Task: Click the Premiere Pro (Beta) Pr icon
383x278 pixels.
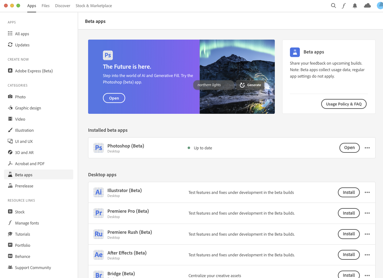Action: click(x=99, y=213)
